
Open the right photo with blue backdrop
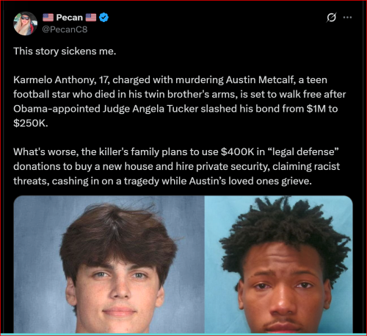point(279,264)
